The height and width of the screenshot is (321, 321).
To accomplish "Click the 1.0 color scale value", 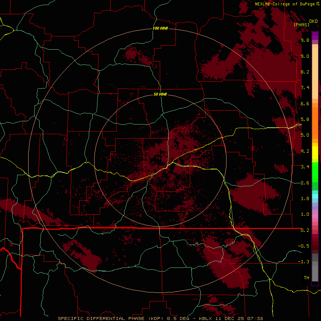I will [x=305, y=214].
